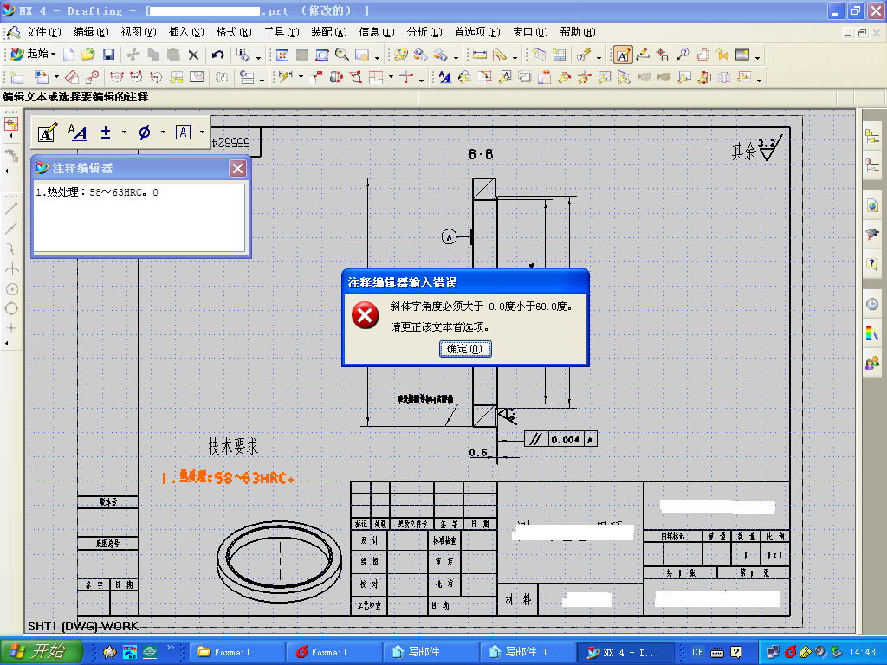Click the Zoom in/out magnifier icon
Screen dimensions: 887x665
341,55
